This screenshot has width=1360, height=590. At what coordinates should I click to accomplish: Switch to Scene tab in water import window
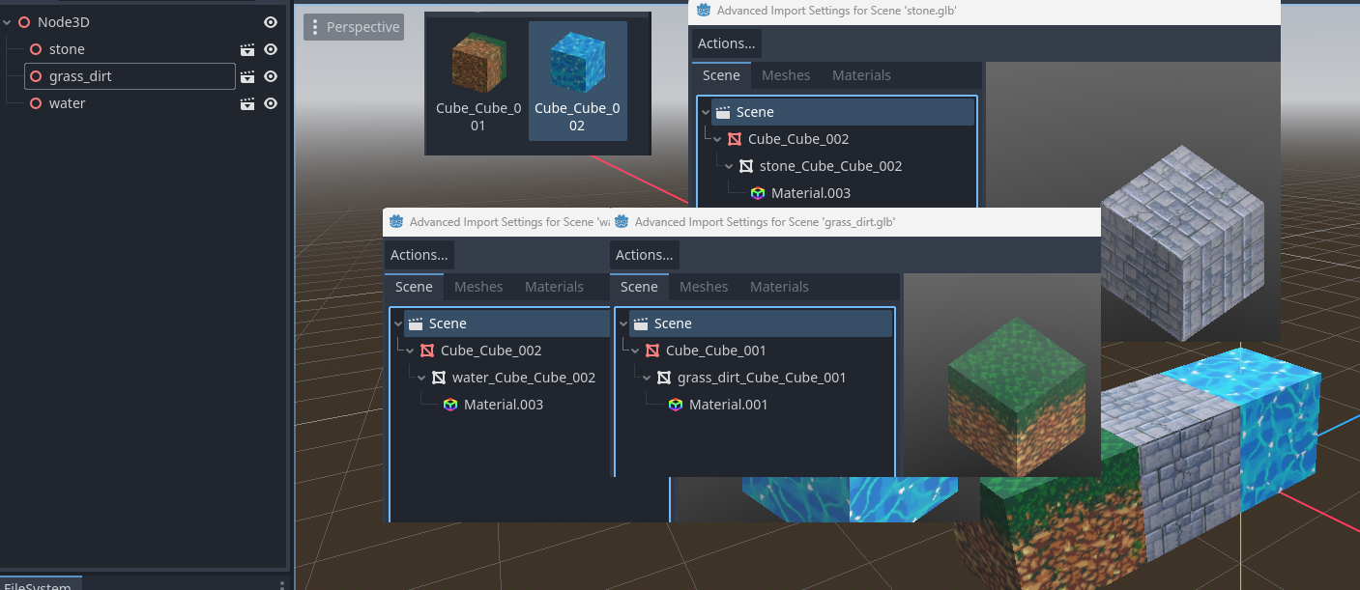click(414, 287)
